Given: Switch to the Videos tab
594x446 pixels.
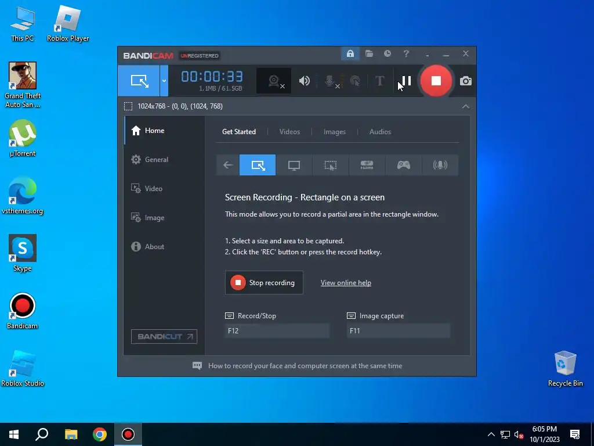Looking at the screenshot, I should coord(289,132).
